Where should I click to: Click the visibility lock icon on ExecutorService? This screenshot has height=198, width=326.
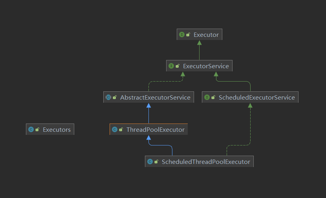pos(178,66)
